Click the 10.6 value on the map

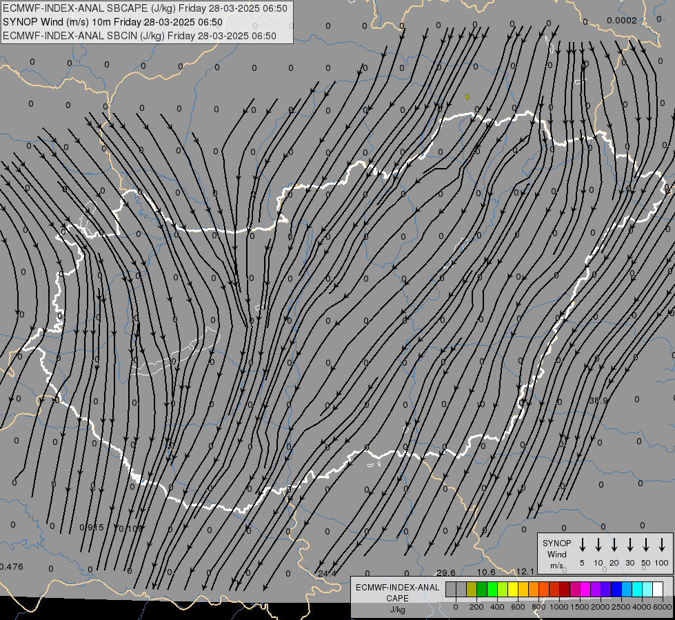tap(486, 572)
